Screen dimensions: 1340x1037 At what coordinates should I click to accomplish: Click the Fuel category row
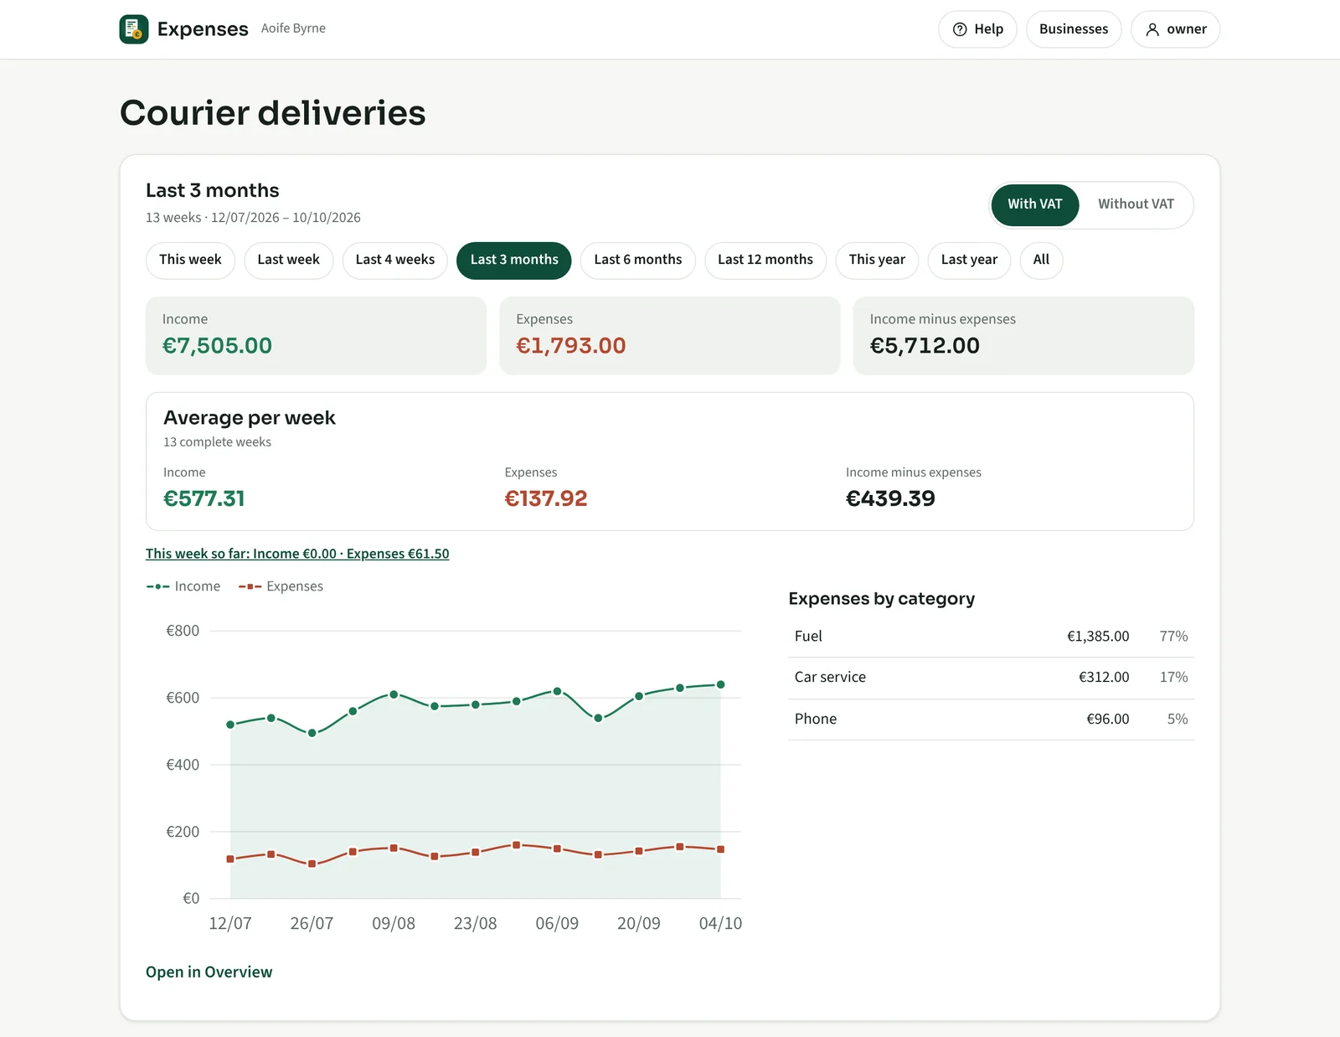pyautogui.click(x=991, y=637)
